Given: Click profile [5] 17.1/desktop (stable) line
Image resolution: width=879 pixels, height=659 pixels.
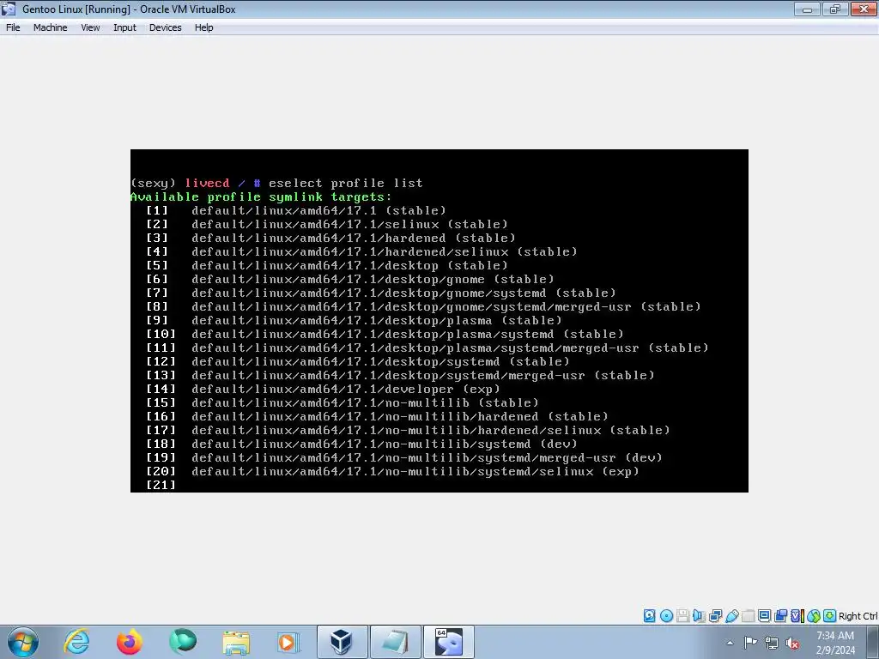Looking at the screenshot, I should click(x=327, y=266).
